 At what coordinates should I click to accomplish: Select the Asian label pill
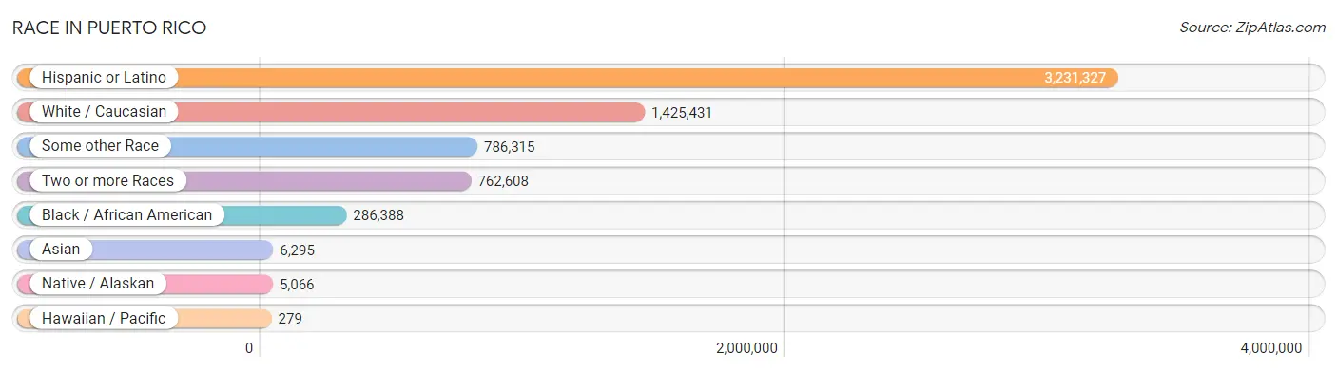click(x=61, y=250)
